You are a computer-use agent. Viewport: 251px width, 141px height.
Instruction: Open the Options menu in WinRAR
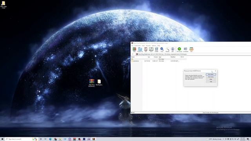pyautogui.click(x=154, y=45)
